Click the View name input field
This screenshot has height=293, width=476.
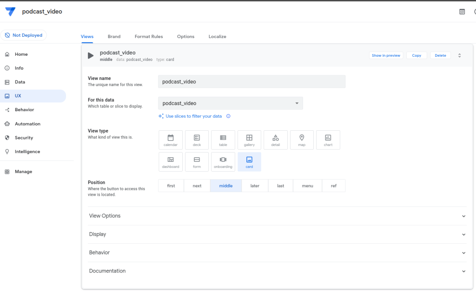[251, 82]
